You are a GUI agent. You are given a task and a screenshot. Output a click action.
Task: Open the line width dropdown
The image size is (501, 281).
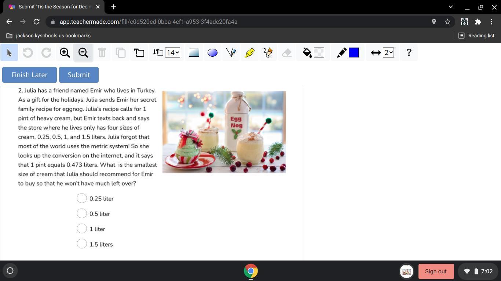(388, 53)
